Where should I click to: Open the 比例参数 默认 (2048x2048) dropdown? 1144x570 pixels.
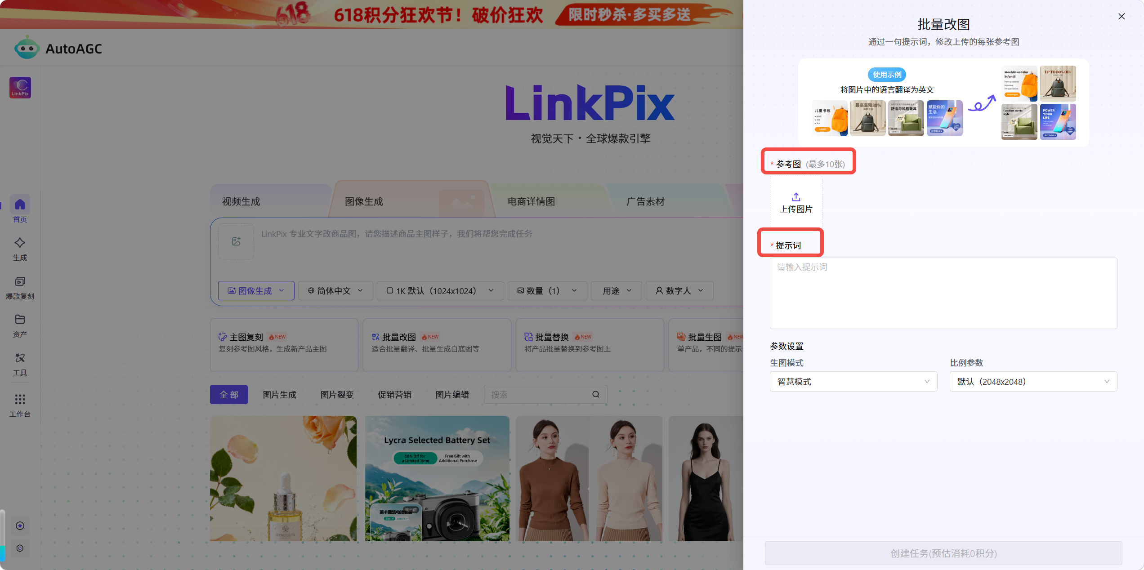tap(1033, 382)
